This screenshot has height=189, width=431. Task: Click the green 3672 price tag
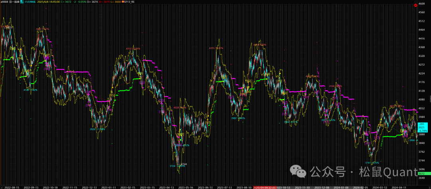[422, 174]
